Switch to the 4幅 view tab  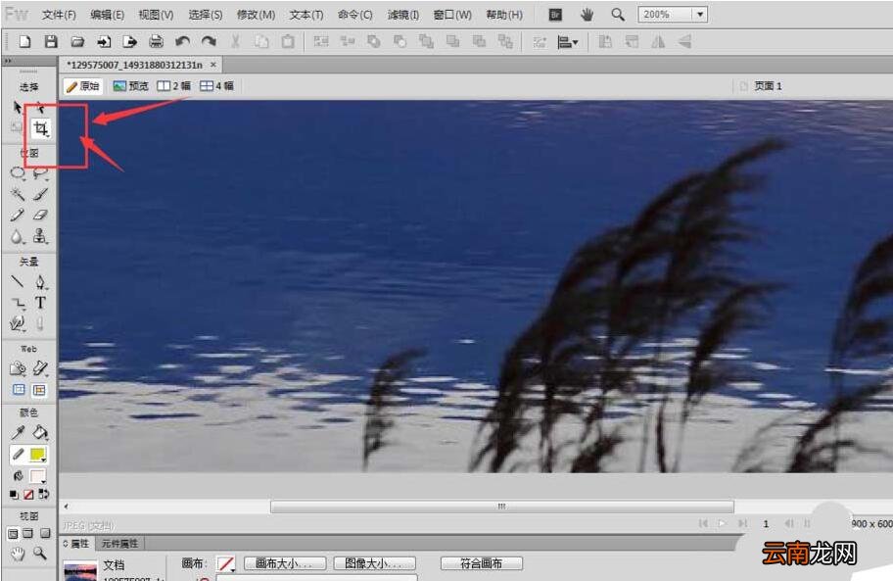[x=216, y=86]
